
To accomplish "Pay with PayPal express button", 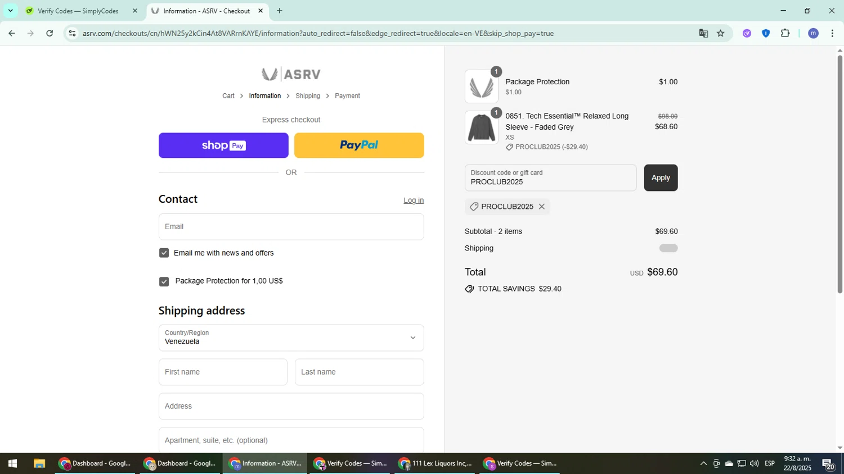I will (359, 145).
